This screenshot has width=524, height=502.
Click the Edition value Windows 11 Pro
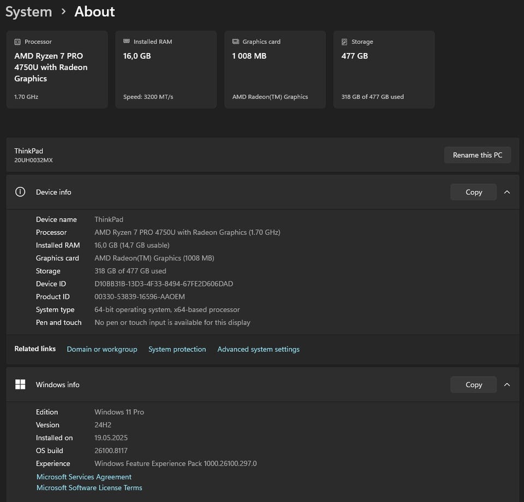pyautogui.click(x=120, y=412)
